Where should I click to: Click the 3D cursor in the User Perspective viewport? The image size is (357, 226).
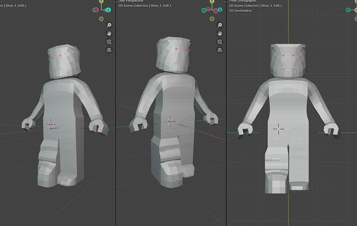pos(170,121)
